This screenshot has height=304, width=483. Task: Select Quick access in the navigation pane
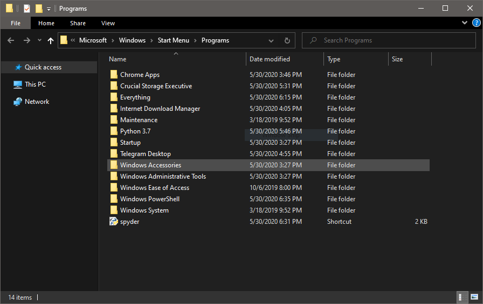coord(43,67)
